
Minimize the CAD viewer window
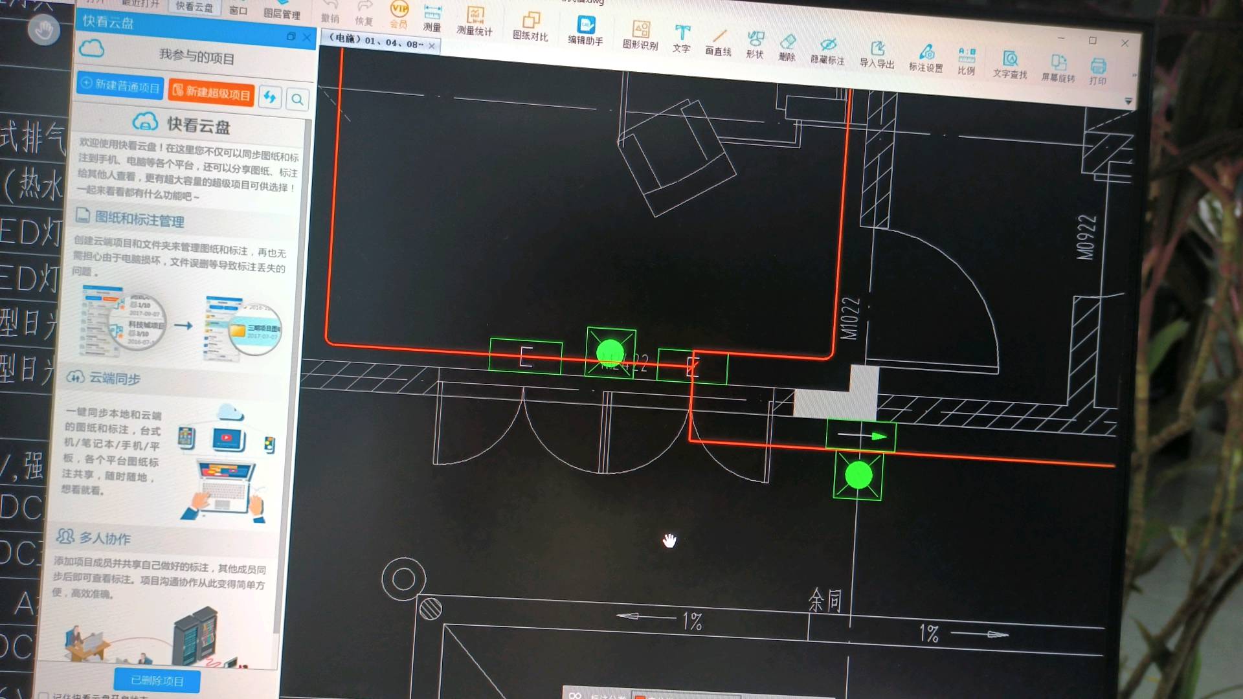point(1060,38)
